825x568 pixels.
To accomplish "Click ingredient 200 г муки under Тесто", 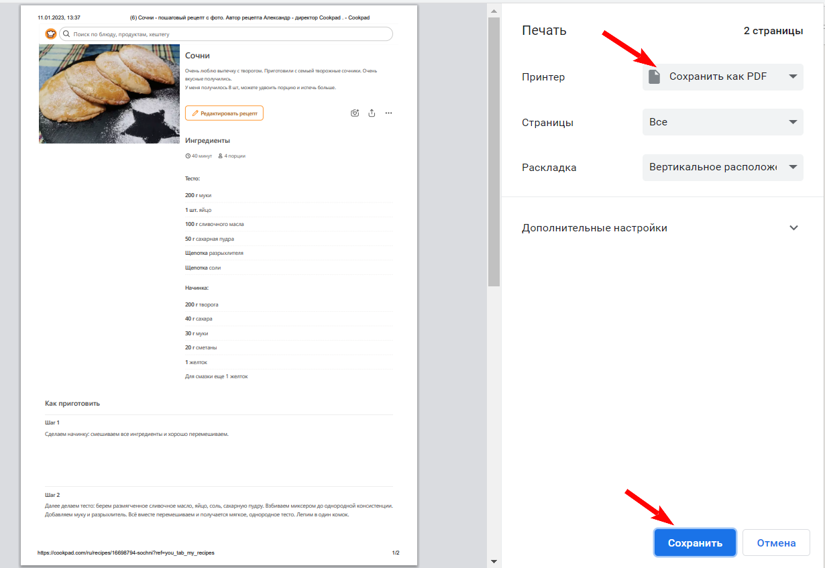I will point(198,195).
